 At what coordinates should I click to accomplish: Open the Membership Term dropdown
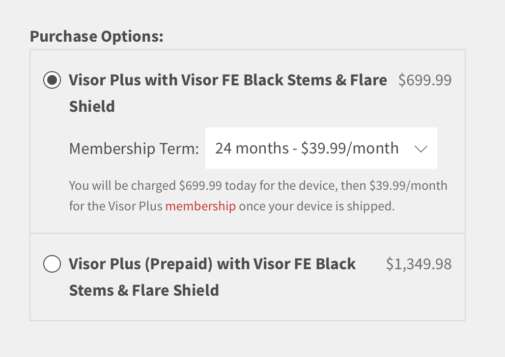click(x=321, y=148)
